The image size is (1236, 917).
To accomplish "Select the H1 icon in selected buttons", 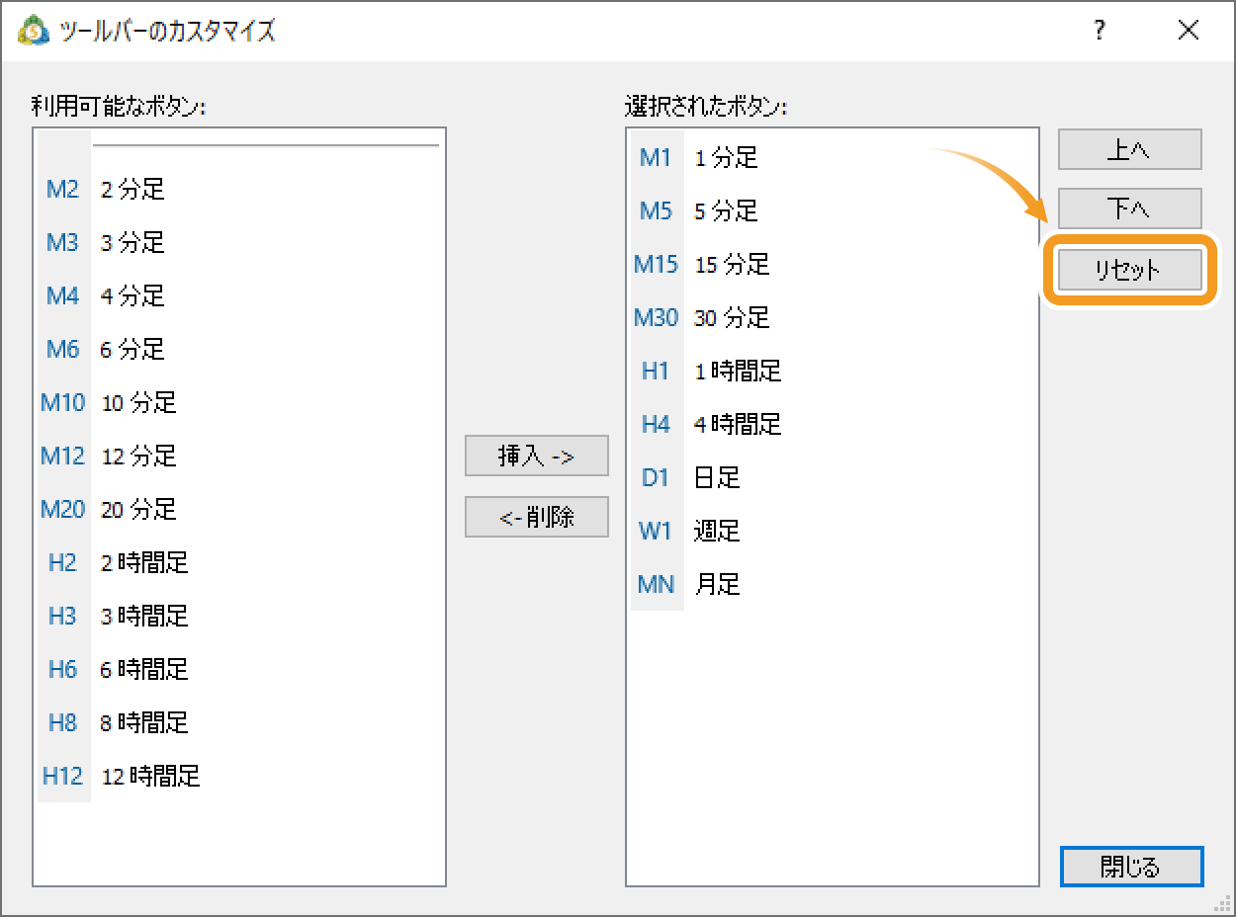I will click(656, 372).
